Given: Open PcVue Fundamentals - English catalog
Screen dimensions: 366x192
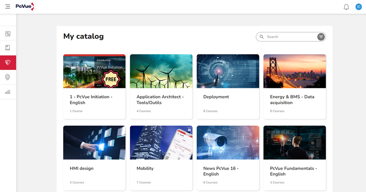Looking at the screenshot, I should (294, 171).
